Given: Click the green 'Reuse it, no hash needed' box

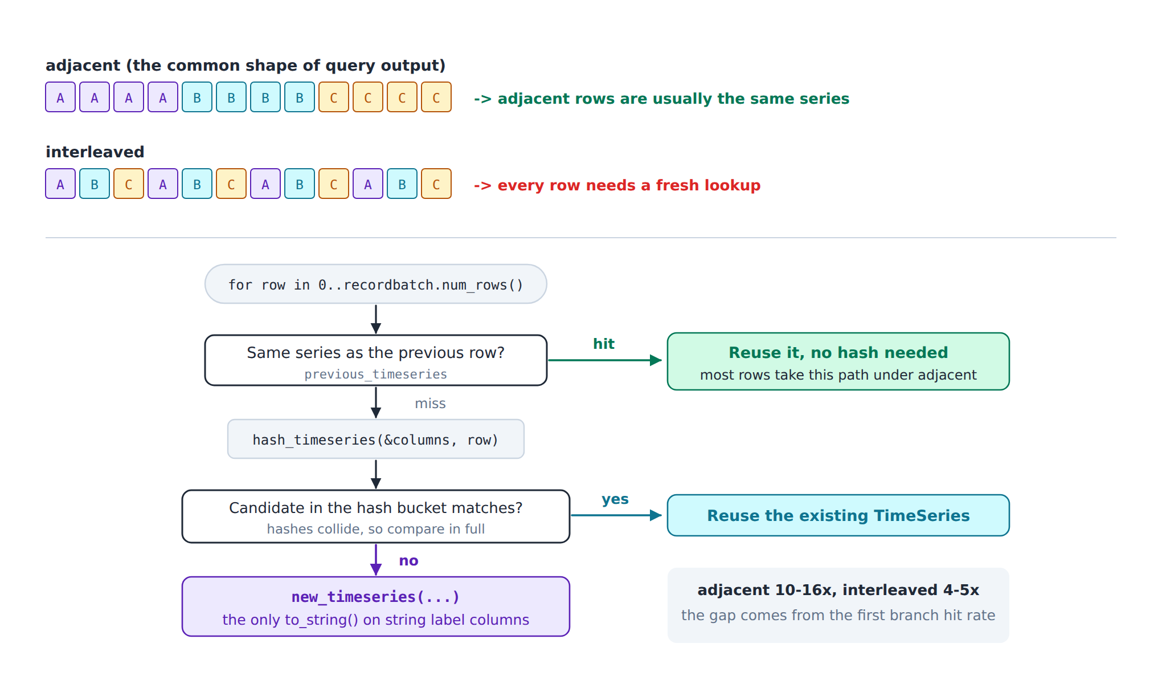Looking at the screenshot, I should pos(838,361).
